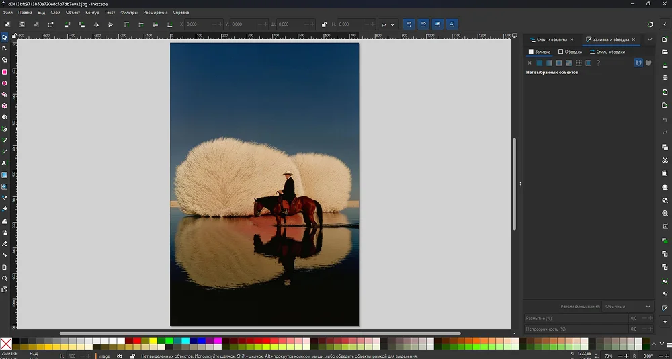Select the Spiral tool
672x359 pixels.
click(4, 117)
